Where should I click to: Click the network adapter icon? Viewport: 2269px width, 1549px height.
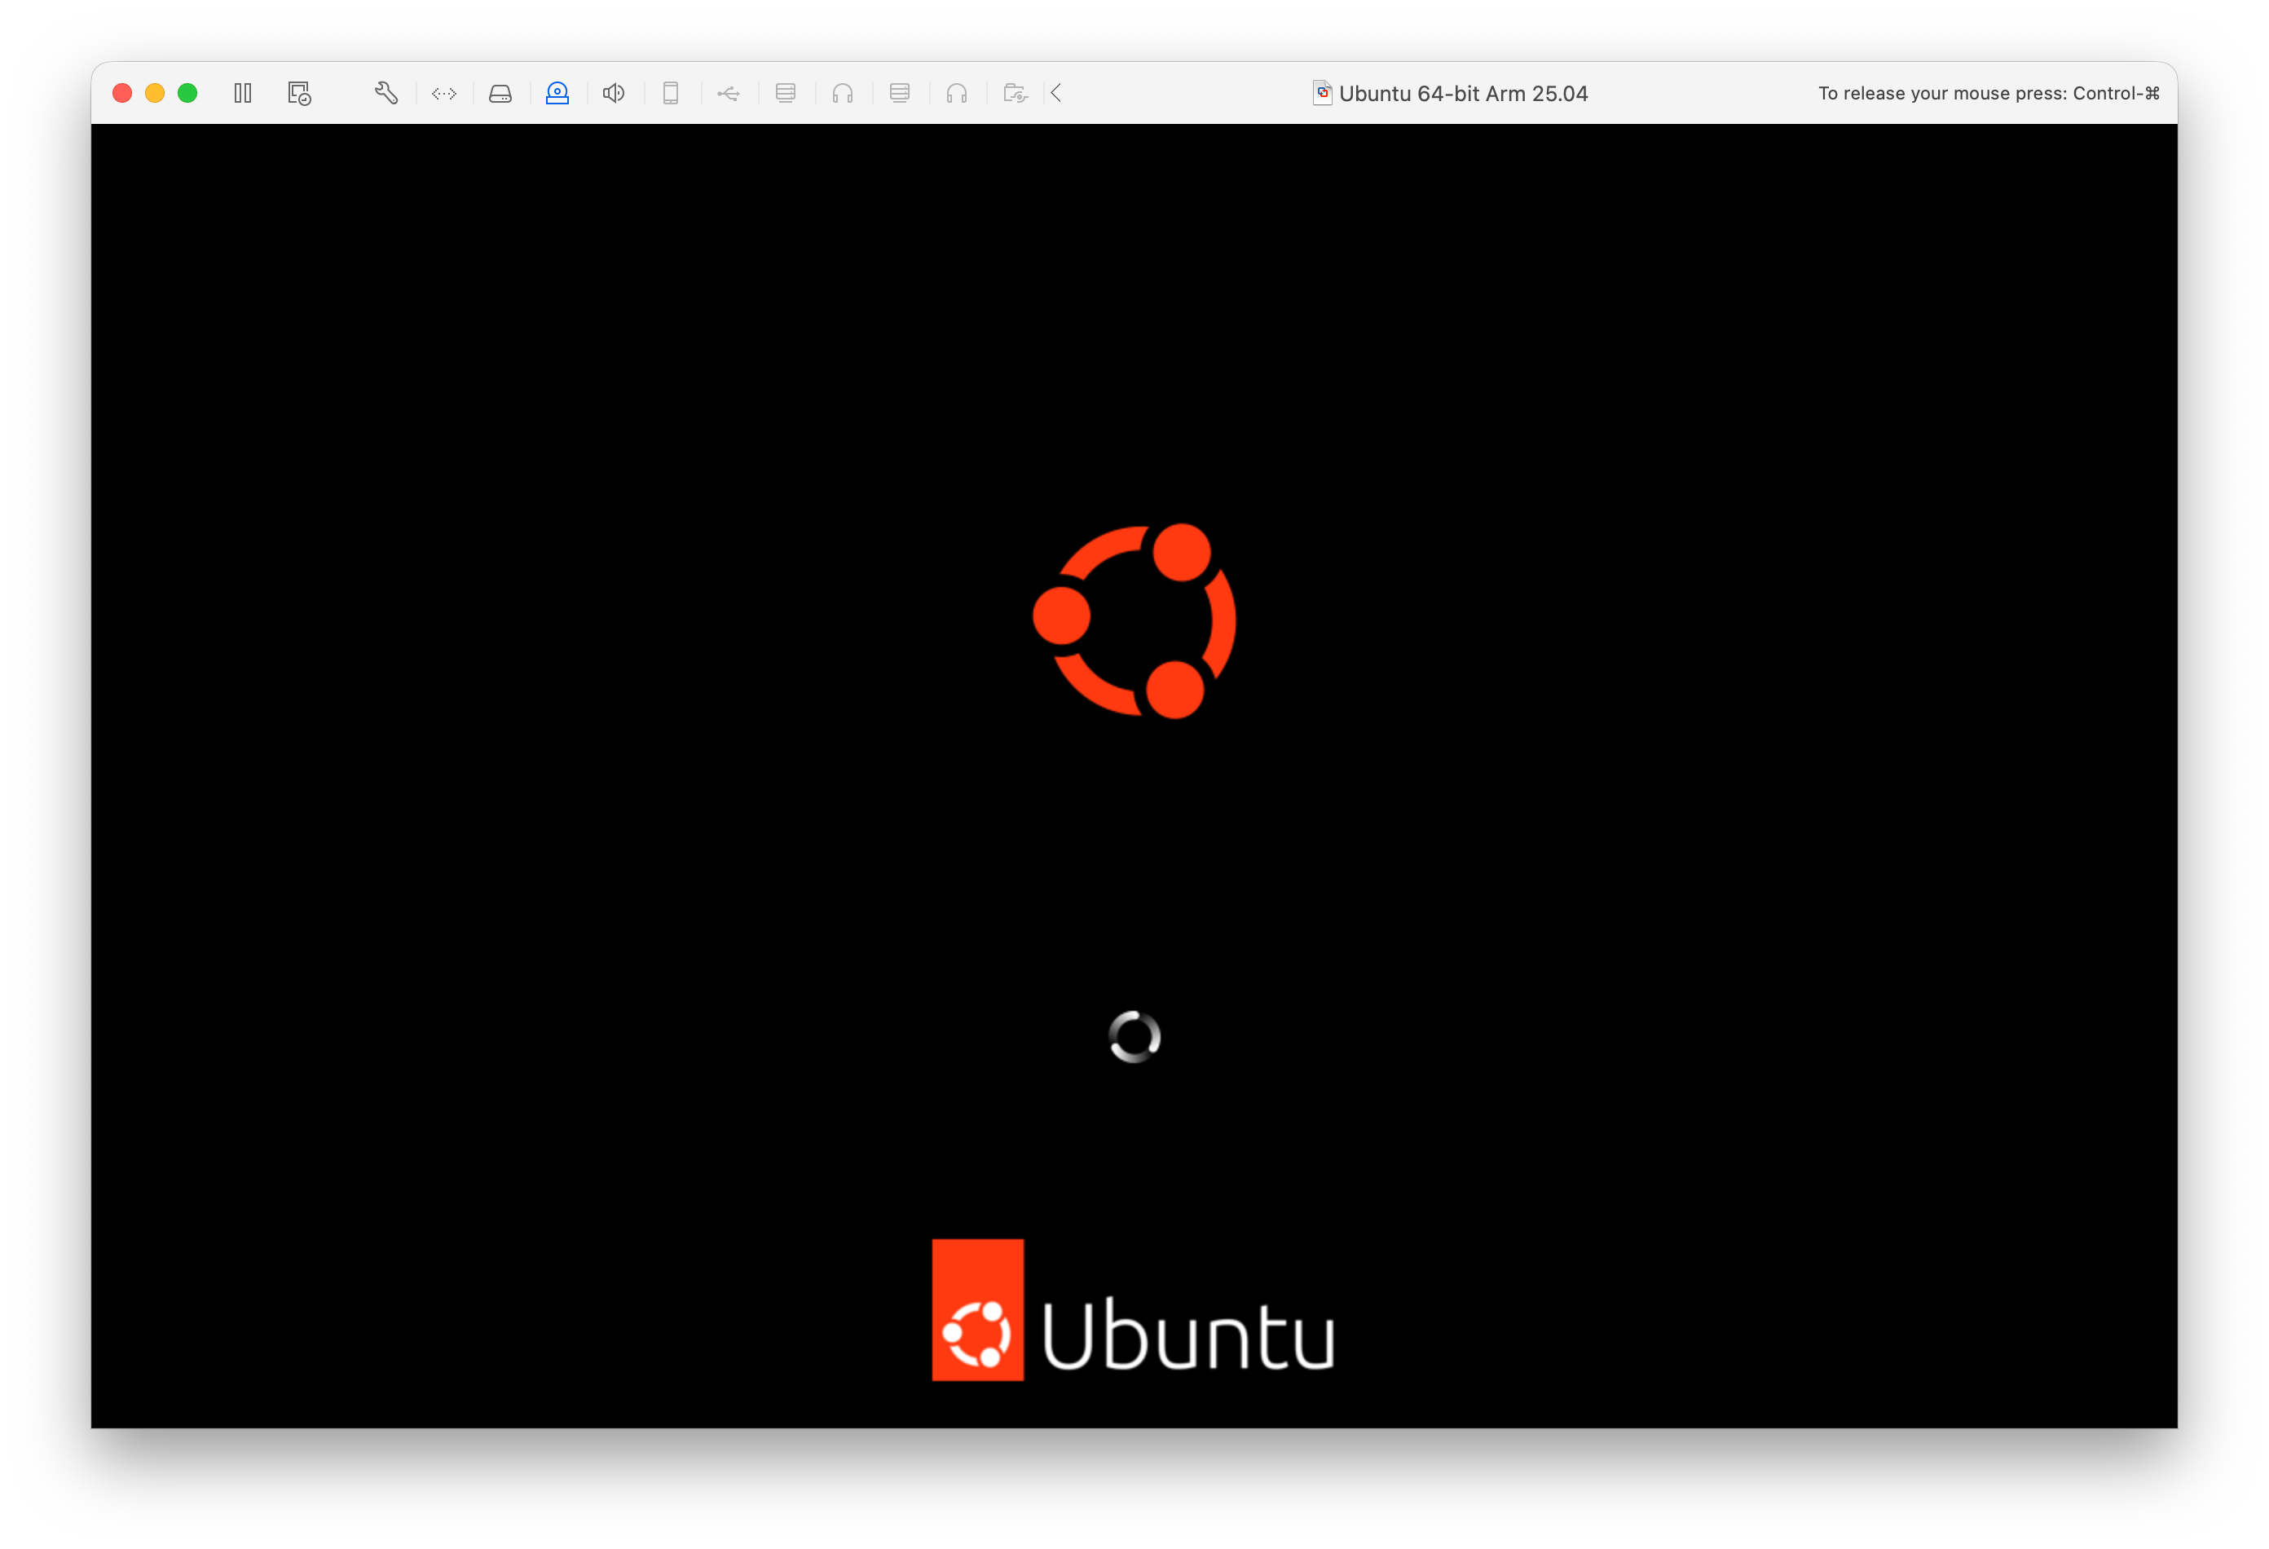444,93
